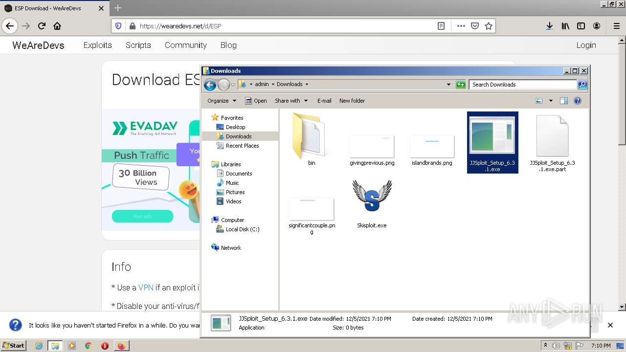This screenshot has width=626, height=352.
Task: Click Open in explorer toolbar
Action: click(x=256, y=101)
